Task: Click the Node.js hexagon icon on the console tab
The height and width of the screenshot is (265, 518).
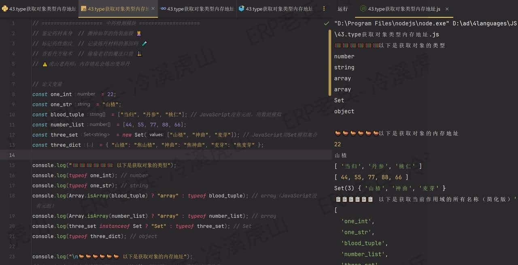Action: click(x=362, y=8)
